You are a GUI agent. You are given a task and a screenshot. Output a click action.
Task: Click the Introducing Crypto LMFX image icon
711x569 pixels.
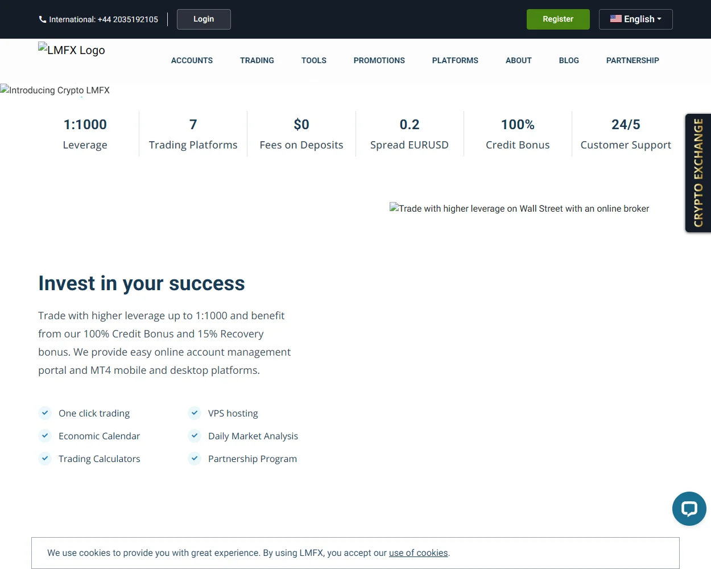coord(5,89)
